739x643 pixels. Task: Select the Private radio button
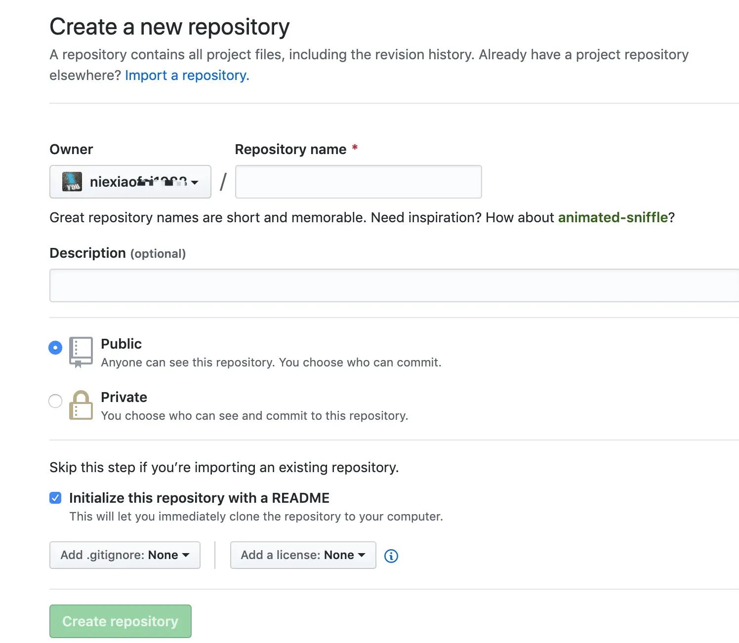55,401
